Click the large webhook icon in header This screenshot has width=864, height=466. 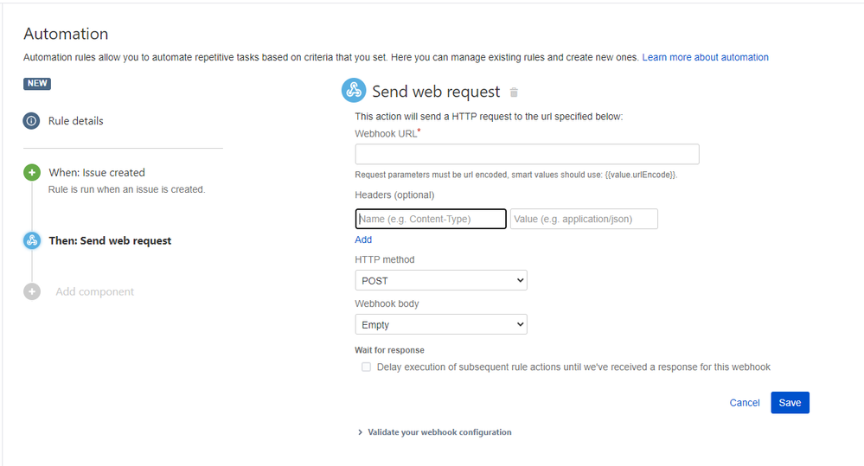pos(353,91)
